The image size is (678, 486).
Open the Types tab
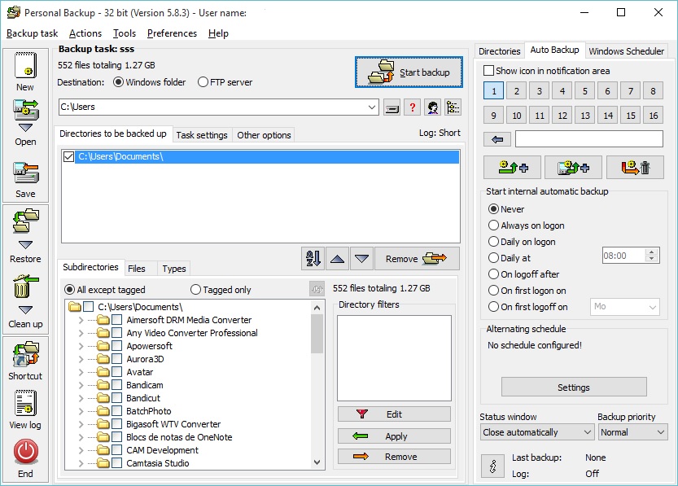[174, 269]
